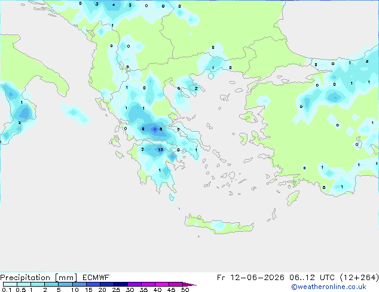
Task: Click the '[mm]' unit label
Action: coord(66,278)
